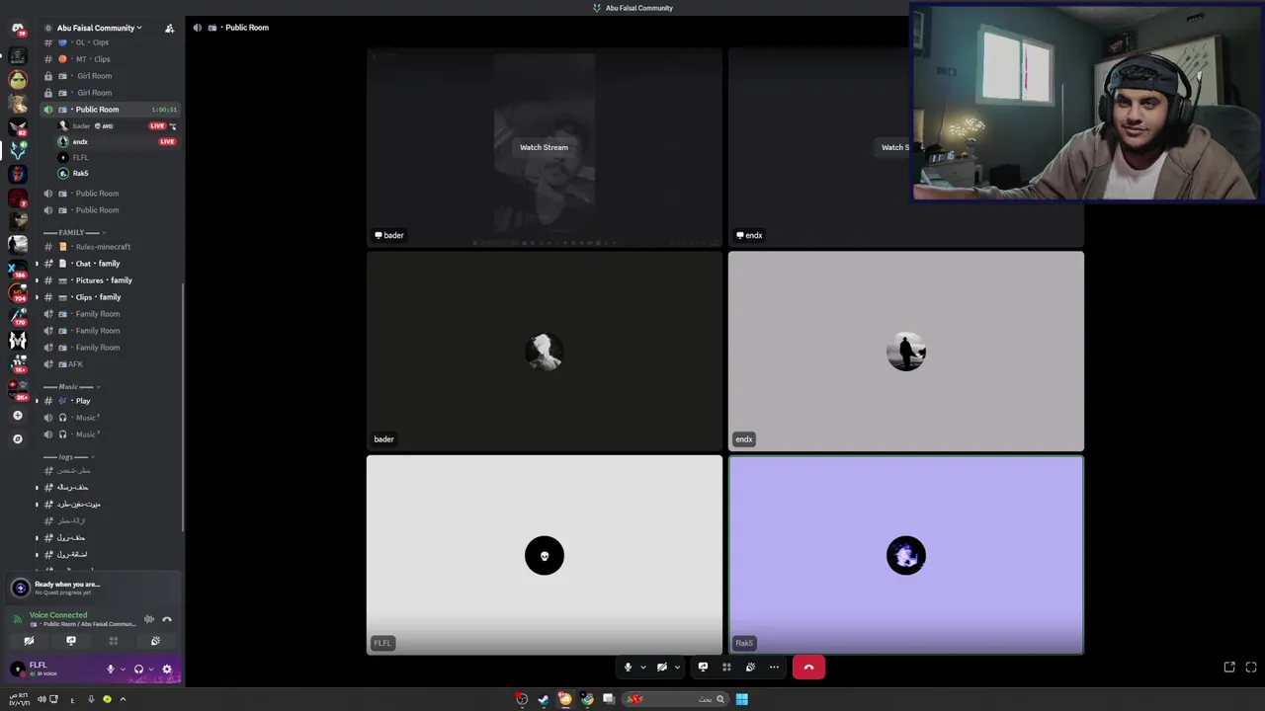Image resolution: width=1265 pixels, height=711 pixels.
Task: Click red disconnect call button
Action: [x=808, y=668]
